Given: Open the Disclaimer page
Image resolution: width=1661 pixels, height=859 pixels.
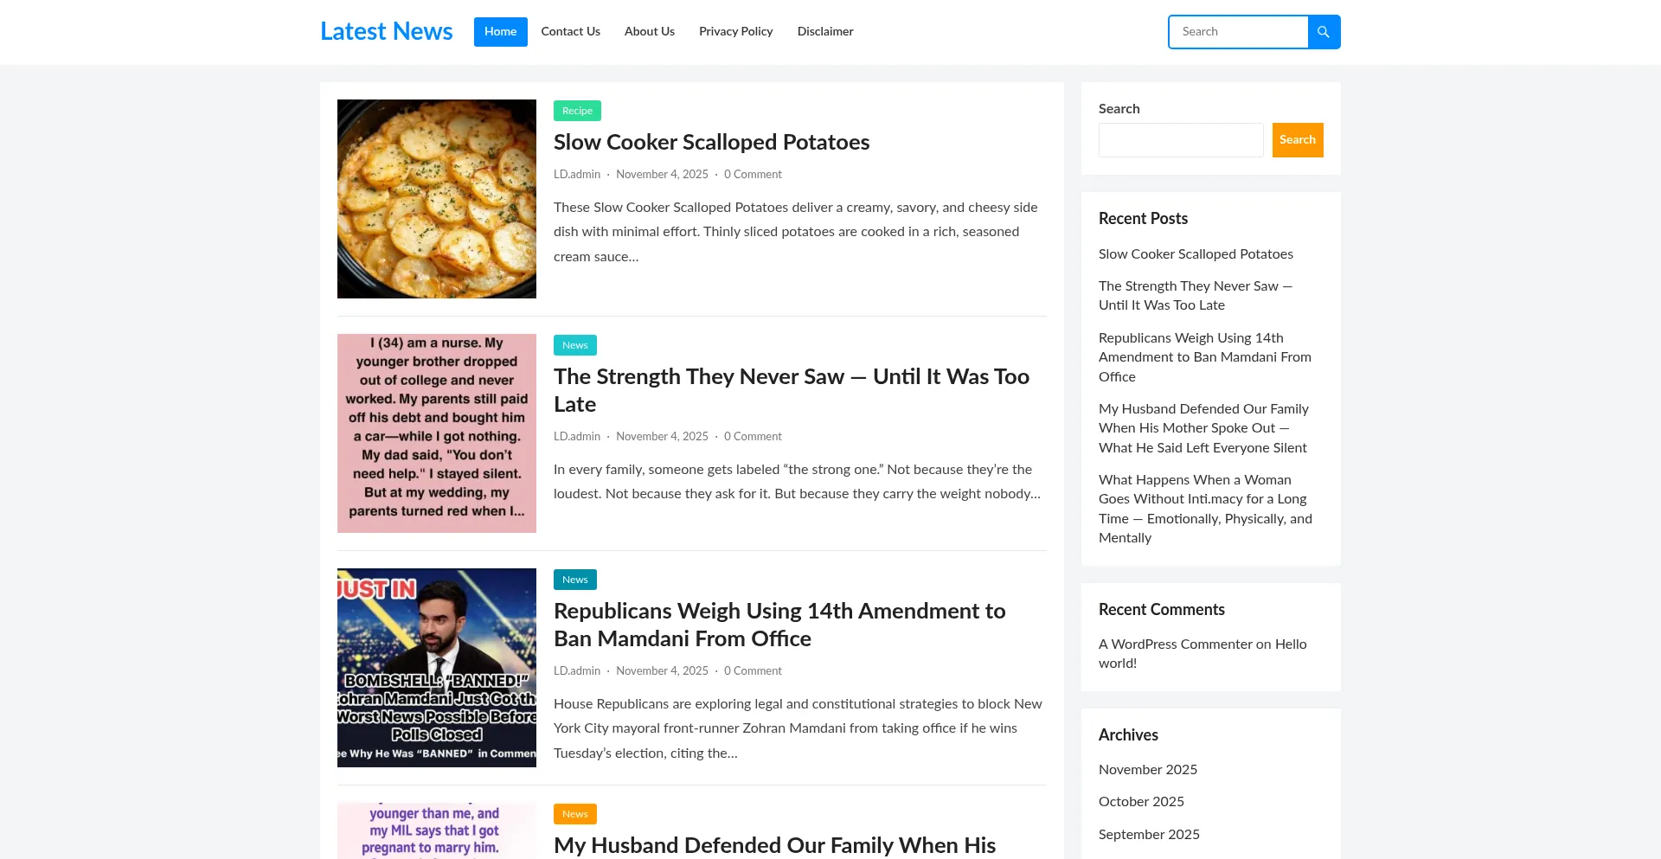Looking at the screenshot, I should (824, 32).
